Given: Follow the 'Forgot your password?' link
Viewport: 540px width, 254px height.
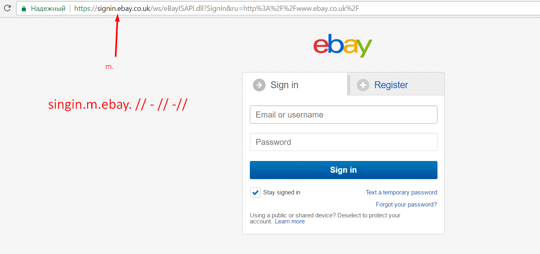Looking at the screenshot, I should pos(406,204).
